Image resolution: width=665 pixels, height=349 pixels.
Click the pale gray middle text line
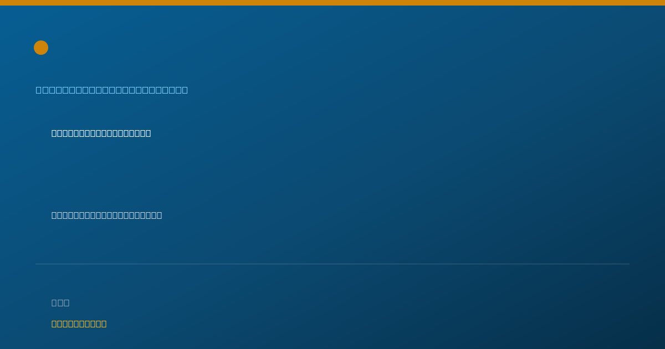click(106, 215)
